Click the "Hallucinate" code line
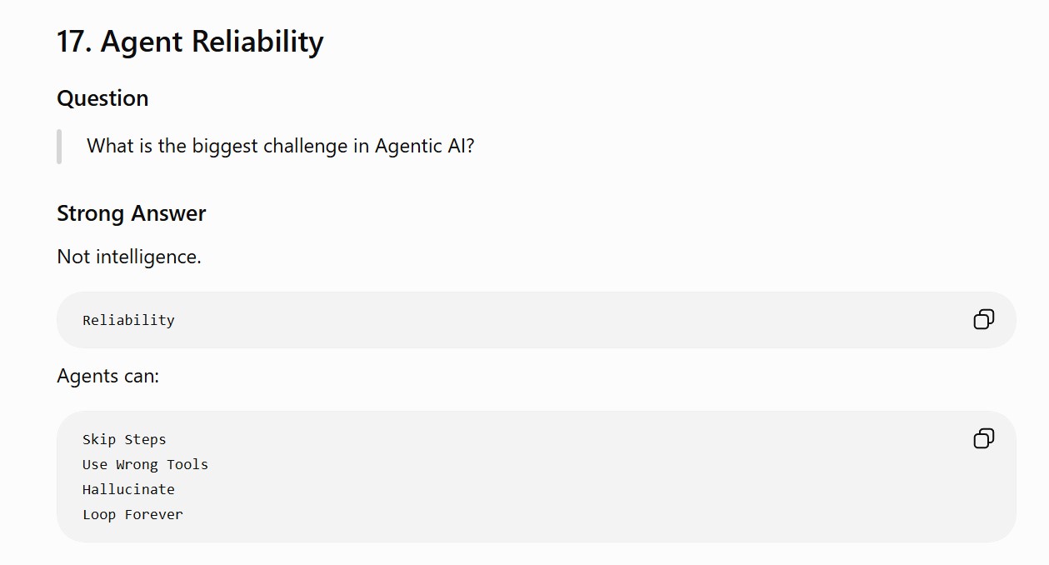Image resolution: width=1049 pixels, height=565 pixels. coord(128,490)
